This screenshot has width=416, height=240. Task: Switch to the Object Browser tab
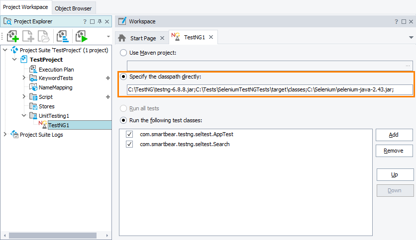[x=73, y=8]
